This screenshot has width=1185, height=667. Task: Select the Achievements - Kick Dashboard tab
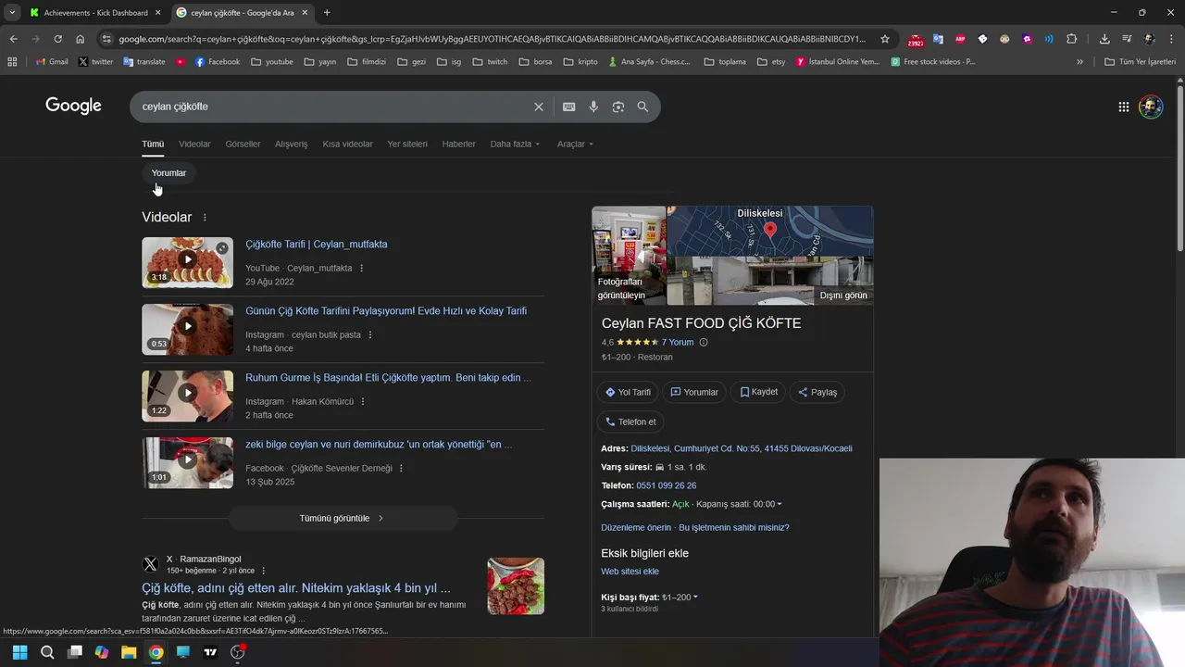(94, 12)
